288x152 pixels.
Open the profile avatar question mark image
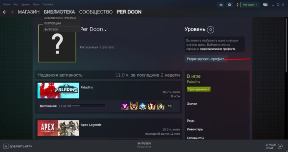(57, 43)
